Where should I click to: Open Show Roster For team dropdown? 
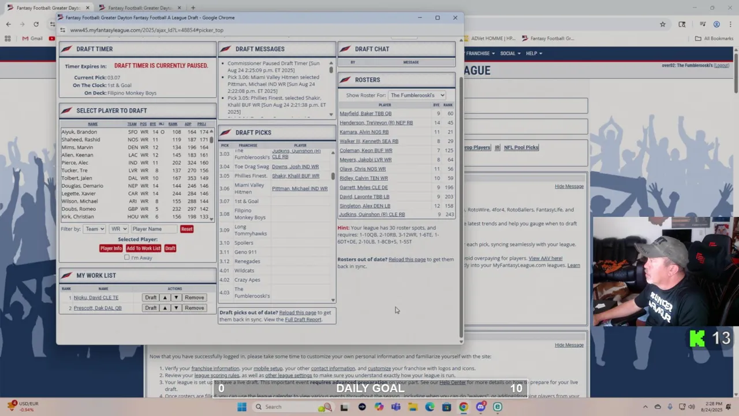[416, 95]
